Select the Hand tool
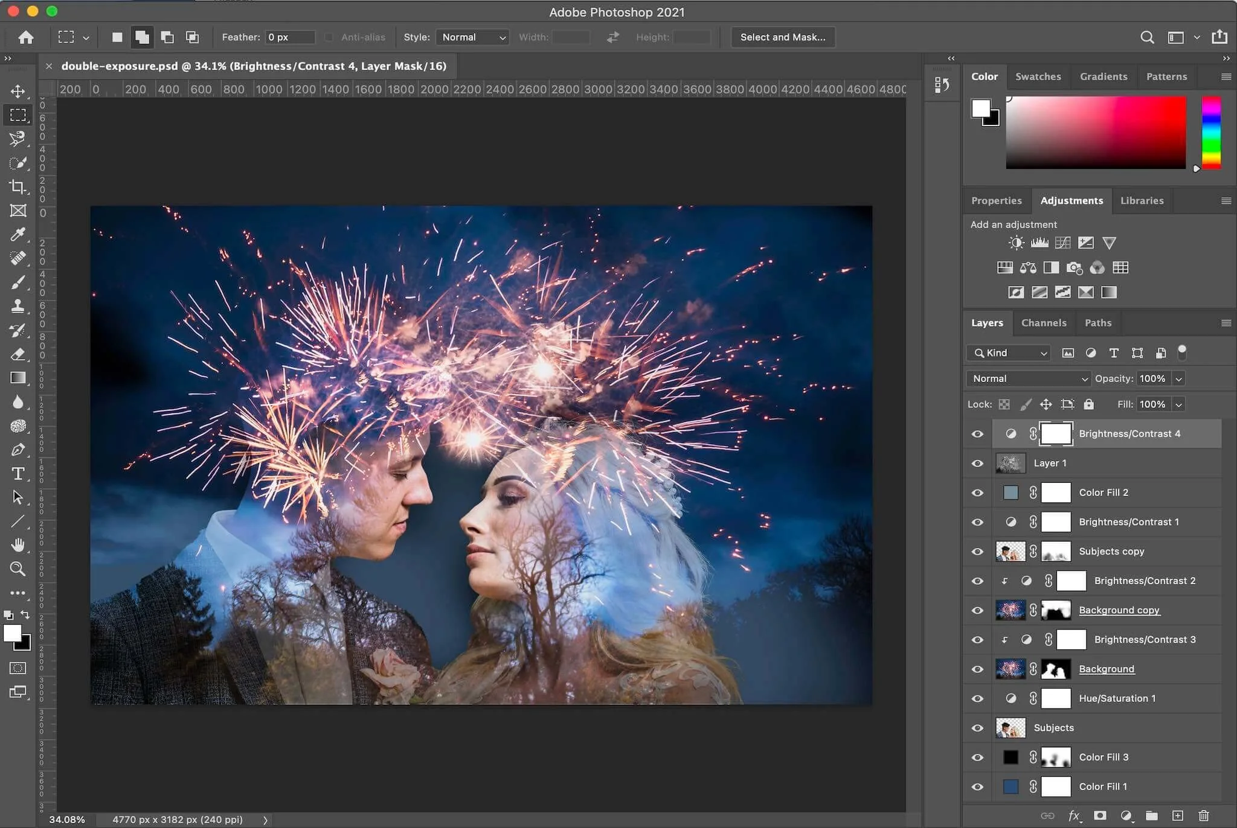The image size is (1237, 828). (x=18, y=545)
